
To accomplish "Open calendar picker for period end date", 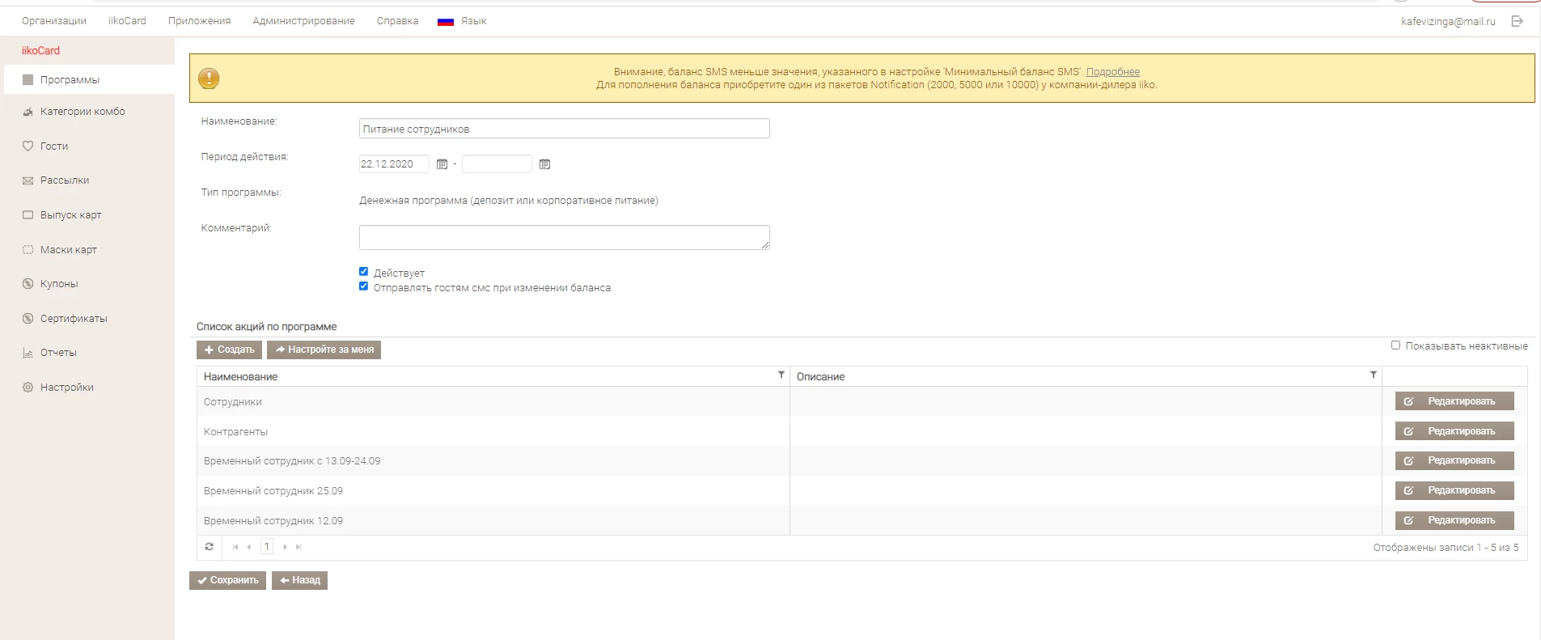I will click(x=544, y=164).
